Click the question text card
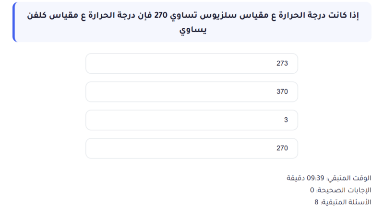 (192, 22)
